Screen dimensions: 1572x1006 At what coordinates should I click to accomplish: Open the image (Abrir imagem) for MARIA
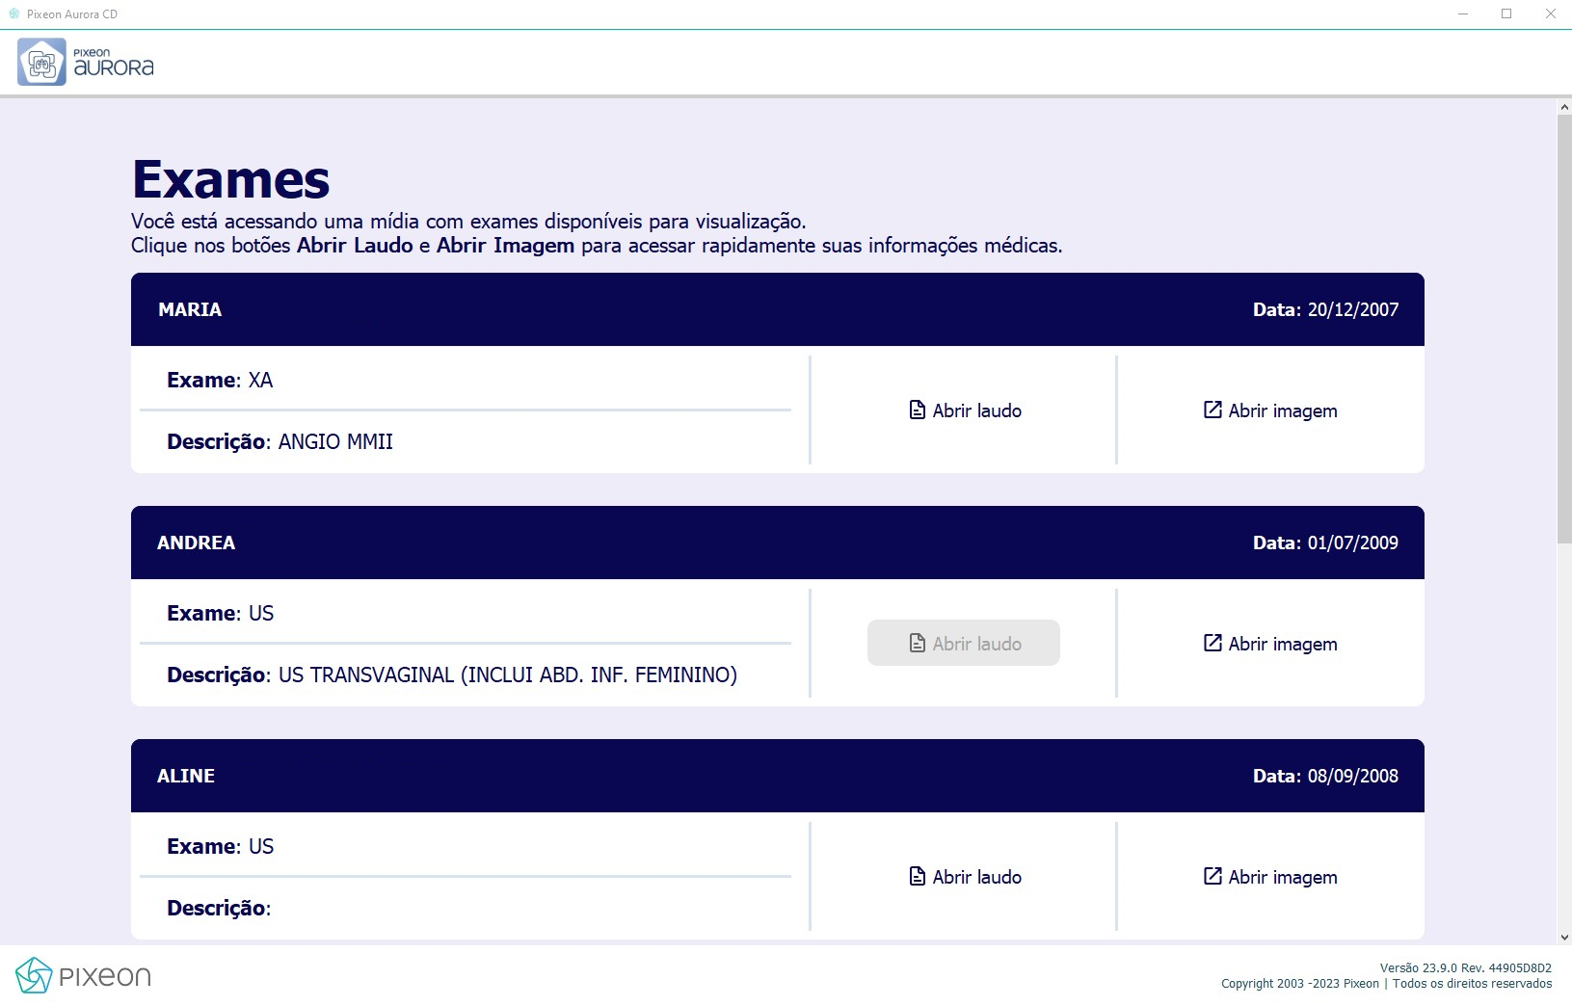pyautogui.click(x=1269, y=410)
